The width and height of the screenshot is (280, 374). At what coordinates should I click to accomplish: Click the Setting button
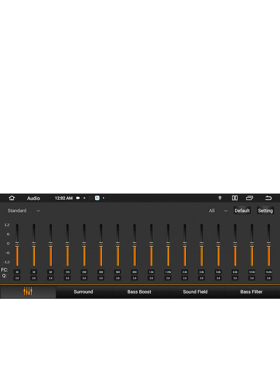pyautogui.click(x=265, y=210)
